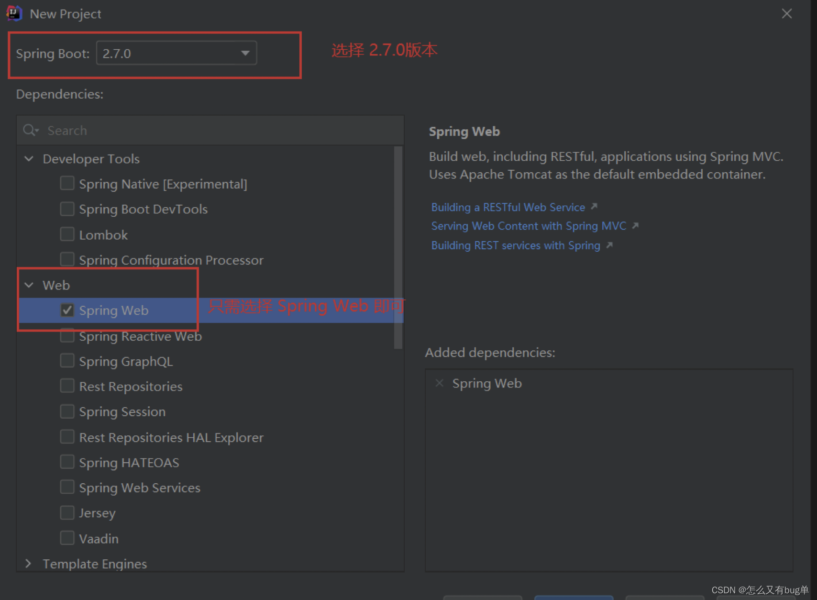Enable Spring Boot DevTools checkbox
This screenshot has height=600, width=817.
coord(67,209)
